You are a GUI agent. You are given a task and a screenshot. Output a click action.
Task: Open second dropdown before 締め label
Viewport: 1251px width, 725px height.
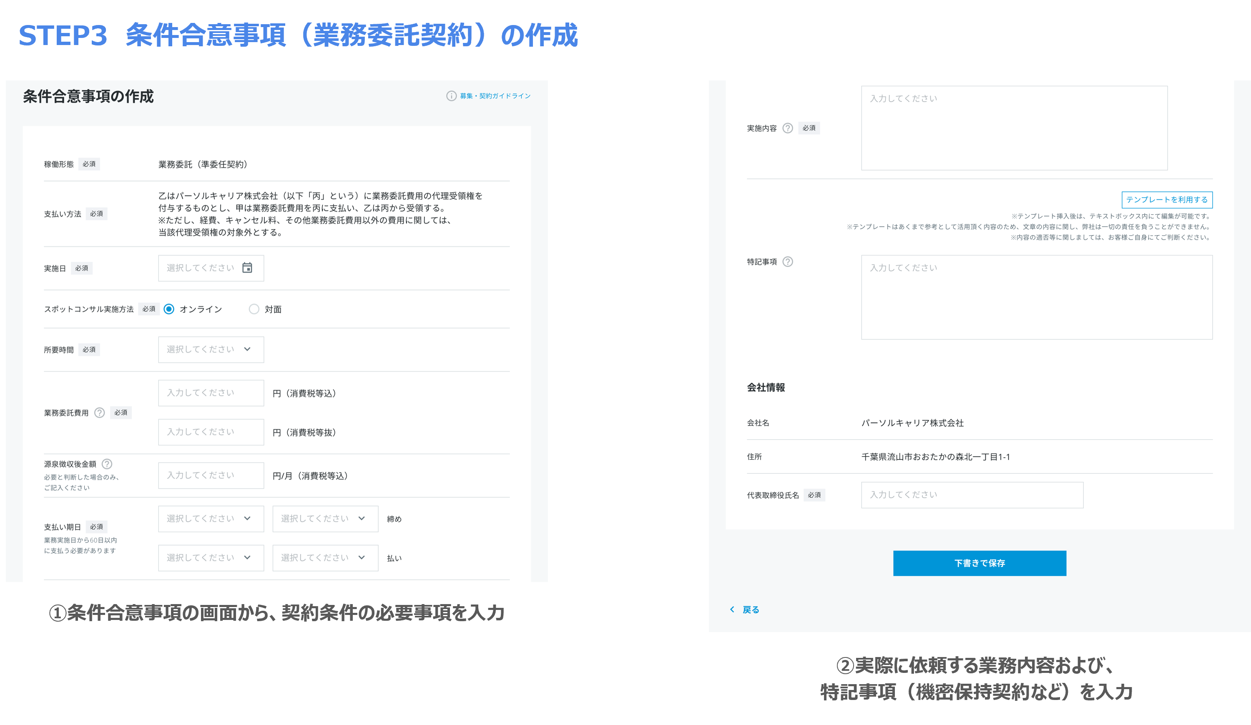[x=325, y=519]
